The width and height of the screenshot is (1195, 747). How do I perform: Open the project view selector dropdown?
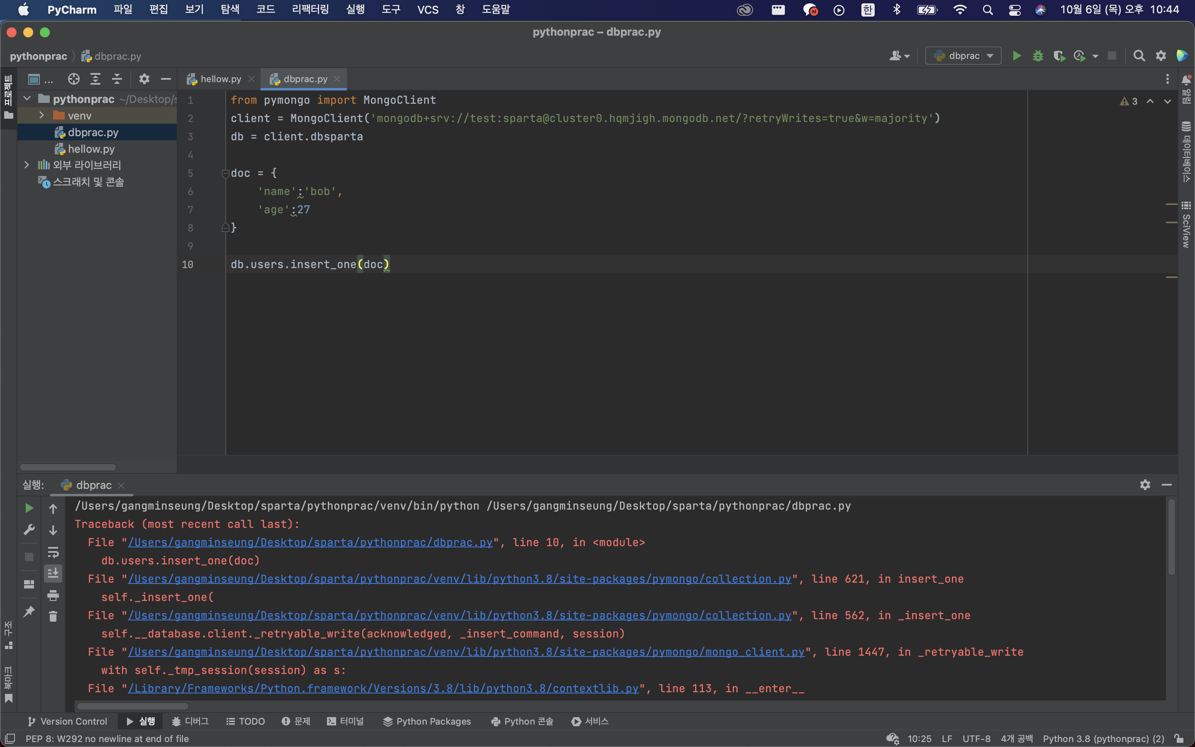click(x=40, y=79)
